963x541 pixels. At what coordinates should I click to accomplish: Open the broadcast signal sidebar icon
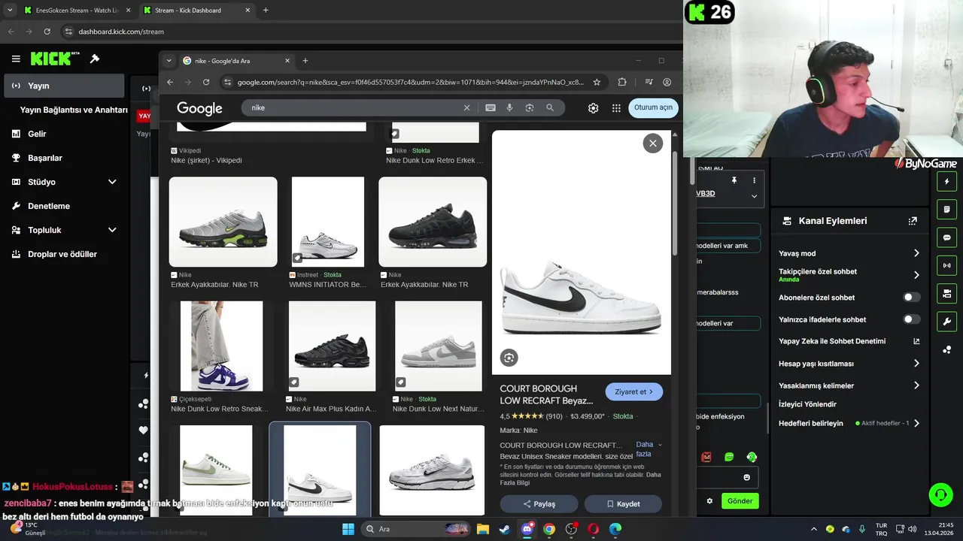(947, 265)
